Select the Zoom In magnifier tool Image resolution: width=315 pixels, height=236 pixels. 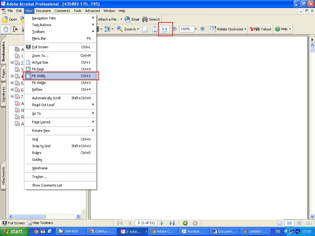pyautogui.click(x=120, y=29)
